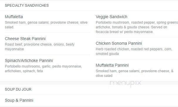
Task: Open the Muffaletta sandwich item
Action: [14, 17]
